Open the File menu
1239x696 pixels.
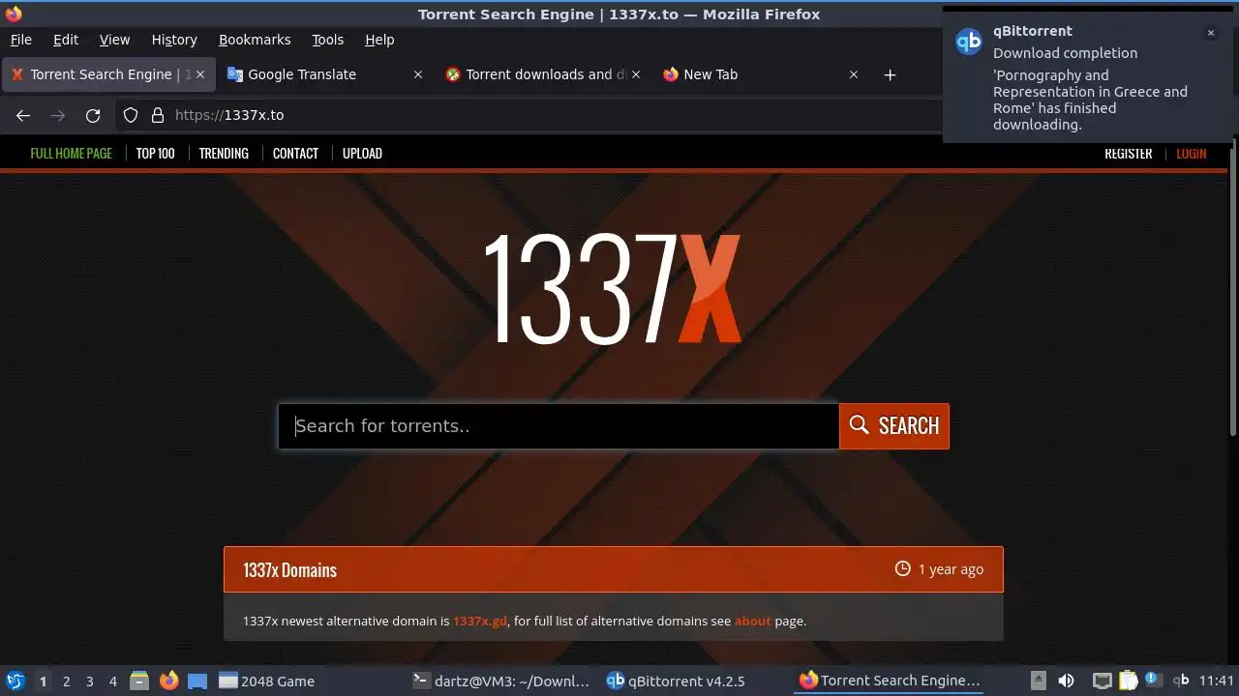tap(20, 40)
